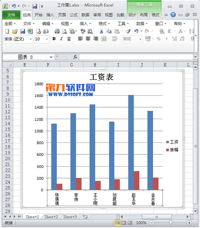Click the Cut scissors icon
Screen dimensions: 200x228
(x=102, y=31)
